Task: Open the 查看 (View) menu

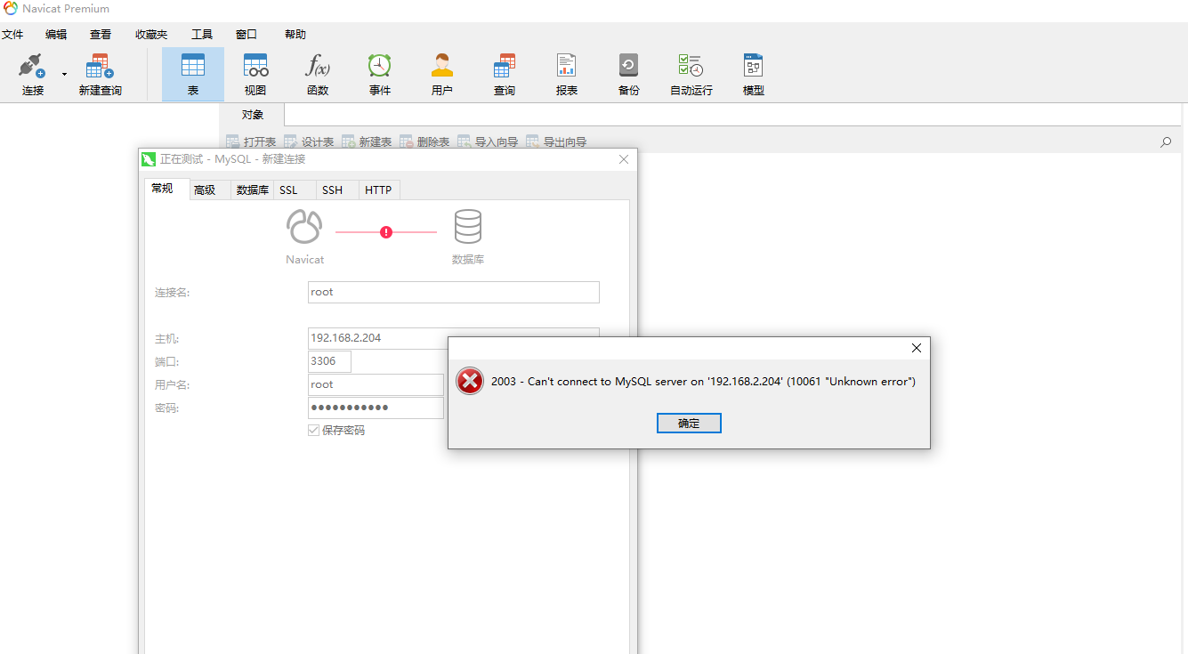Action: point(101,35)
